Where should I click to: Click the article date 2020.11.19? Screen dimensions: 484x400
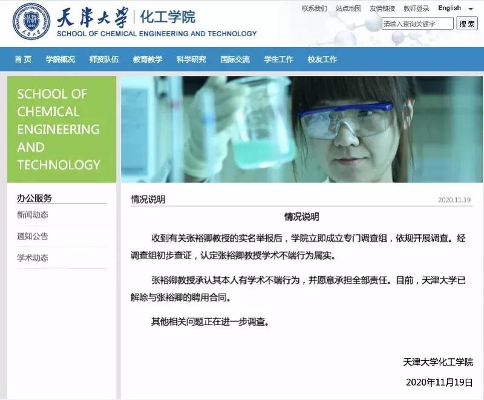click(x=454, y=199)
